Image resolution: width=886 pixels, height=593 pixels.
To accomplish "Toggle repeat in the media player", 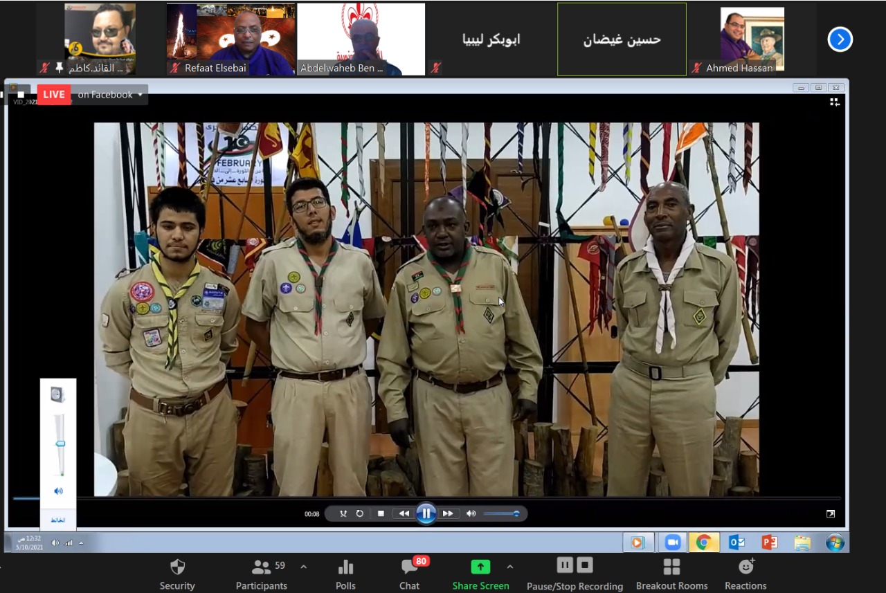I will point(360,513).
